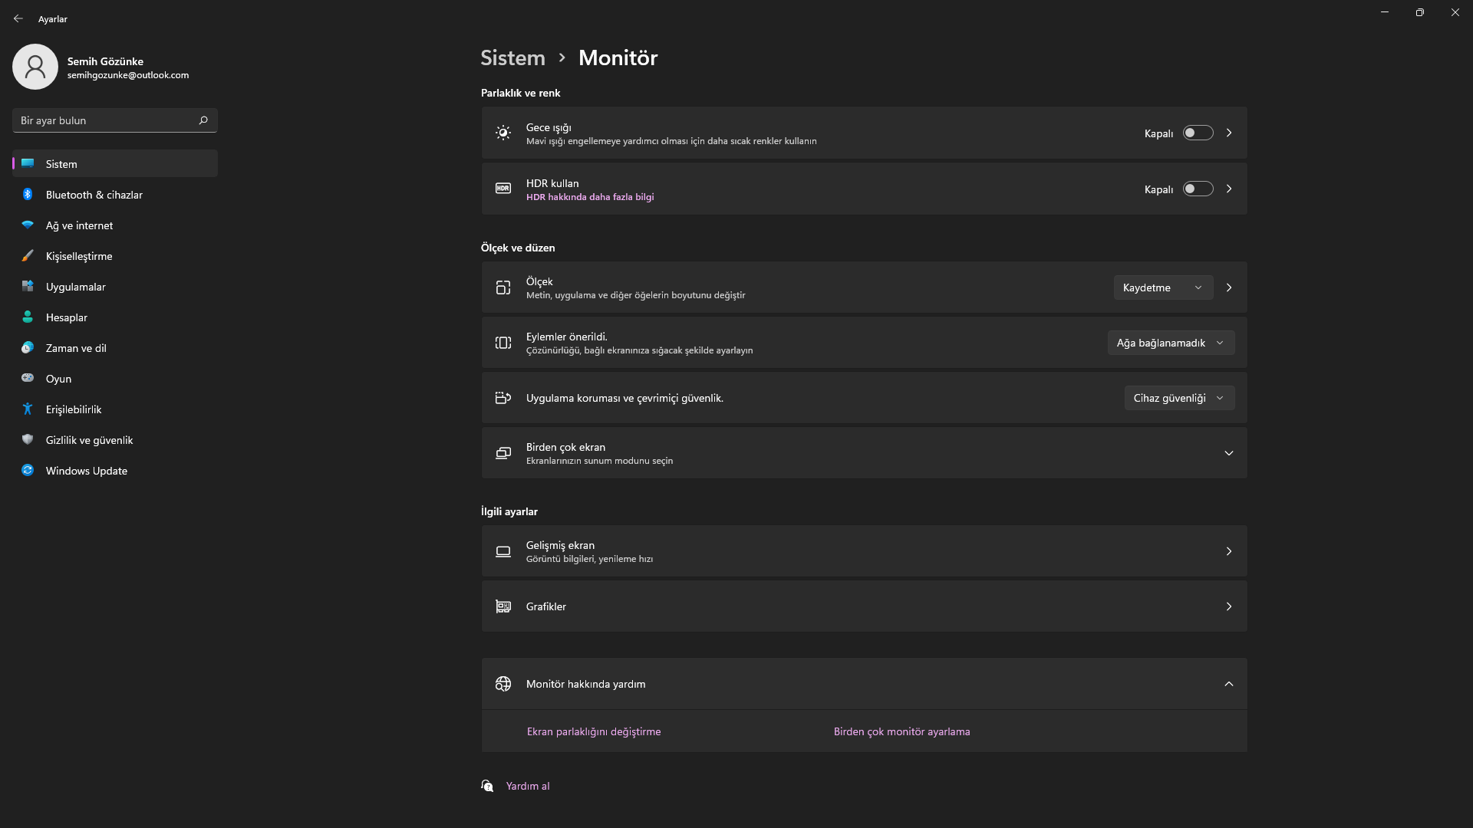Viewport: 1473px width, 828px height.
Task: Toggle the Gece ışığı switch on
Action: tap(1198, 133)
